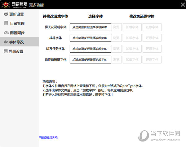Click 还原字体 for 战斗字体 row
Image resolution: width=186 pixels, height=147 pixels.
(152, 38)
